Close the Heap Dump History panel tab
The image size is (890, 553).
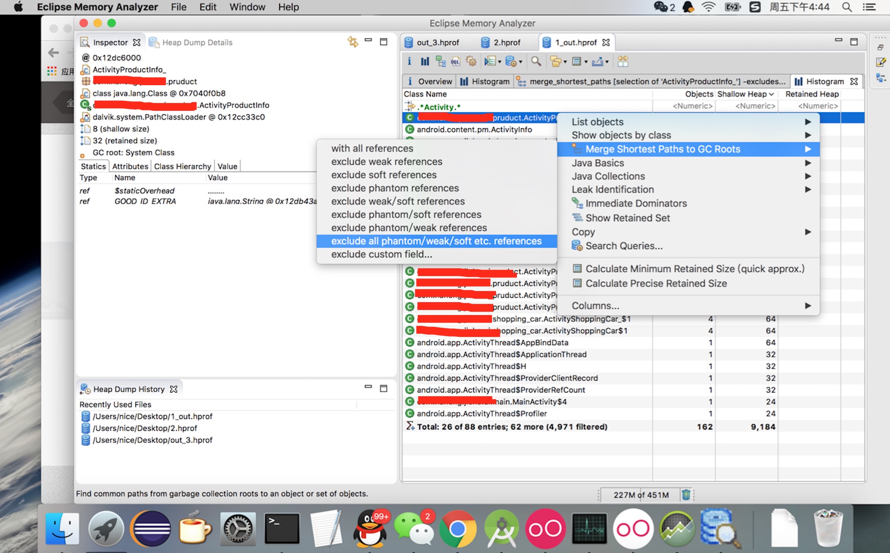(173, 389)
